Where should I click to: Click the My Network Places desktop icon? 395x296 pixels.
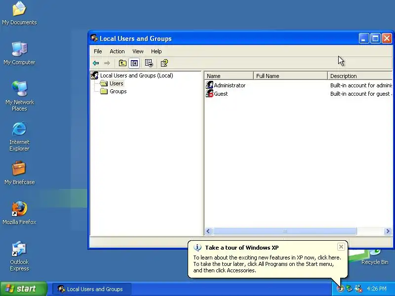[19, 96]
